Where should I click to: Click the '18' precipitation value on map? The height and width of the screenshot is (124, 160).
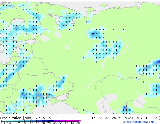click(93, 34)
